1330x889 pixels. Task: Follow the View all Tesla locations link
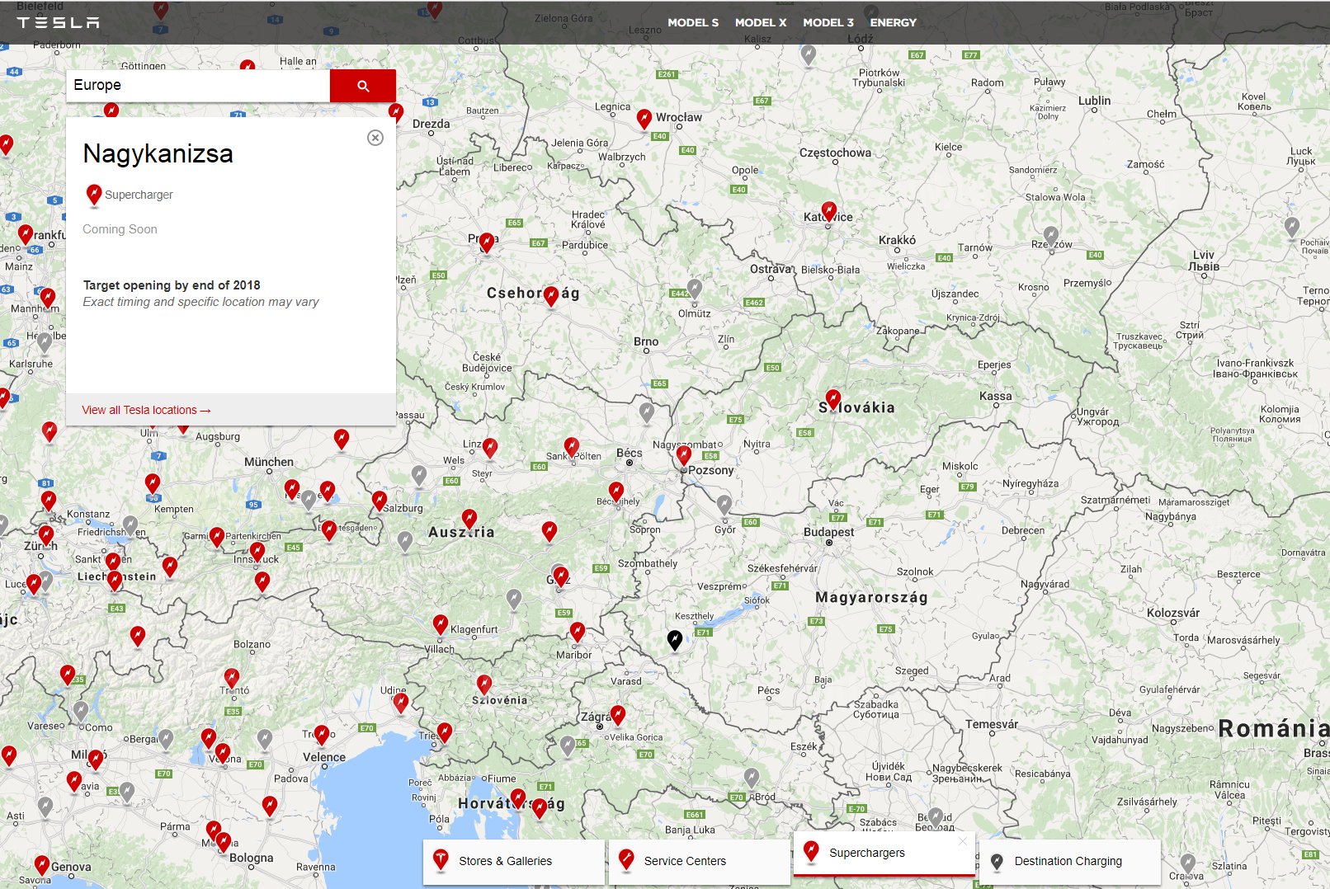click(x=146, y=410)
